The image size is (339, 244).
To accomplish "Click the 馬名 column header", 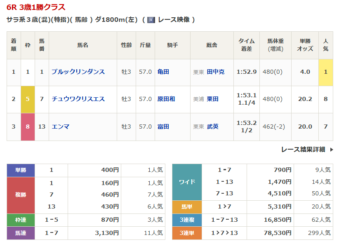I will (x=82, y=45).
